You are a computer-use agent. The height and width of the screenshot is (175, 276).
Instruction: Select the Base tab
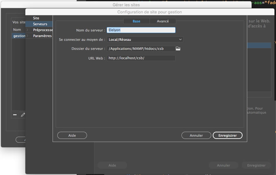136,21
